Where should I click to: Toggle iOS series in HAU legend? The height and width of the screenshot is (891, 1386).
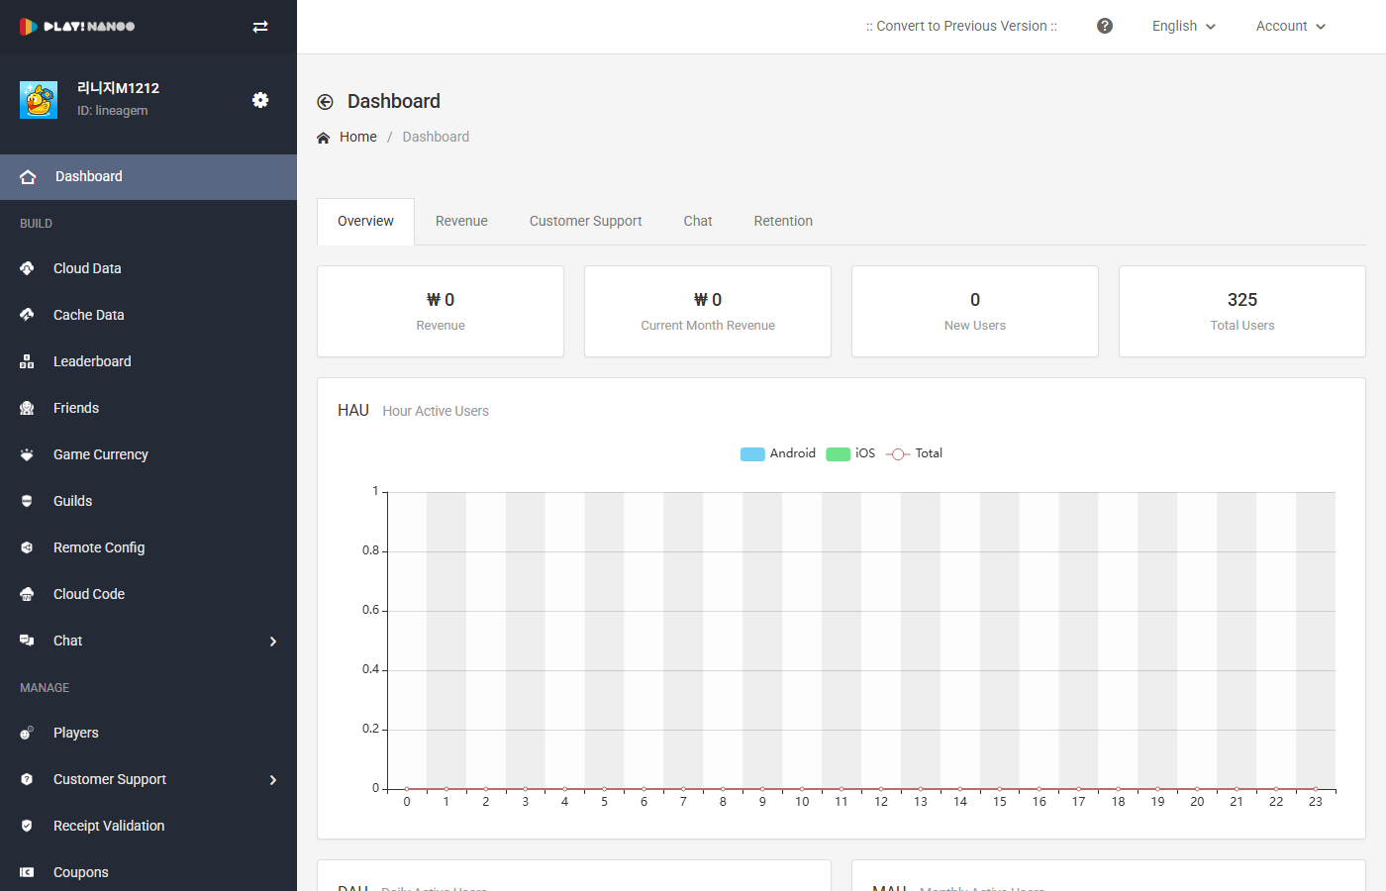click(851, 453)
